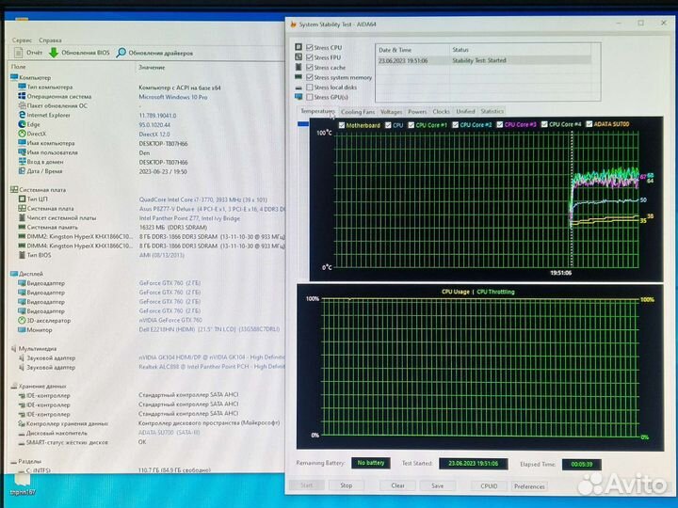Click the Чипсет системной платы icon

[22, 217]
